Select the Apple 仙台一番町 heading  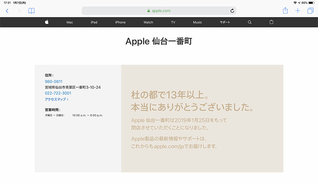coord(159,42)
